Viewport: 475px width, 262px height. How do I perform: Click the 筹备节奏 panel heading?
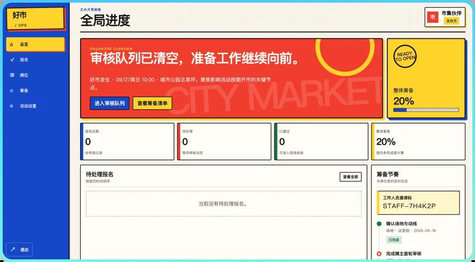pos(388,175)
